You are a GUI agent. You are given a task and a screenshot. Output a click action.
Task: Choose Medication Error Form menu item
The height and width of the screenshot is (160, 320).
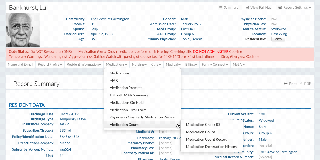pos(128,110)
